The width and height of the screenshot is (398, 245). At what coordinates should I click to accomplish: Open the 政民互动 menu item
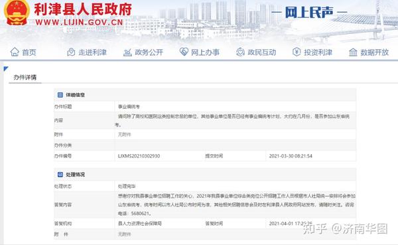[x=262, y=52]
